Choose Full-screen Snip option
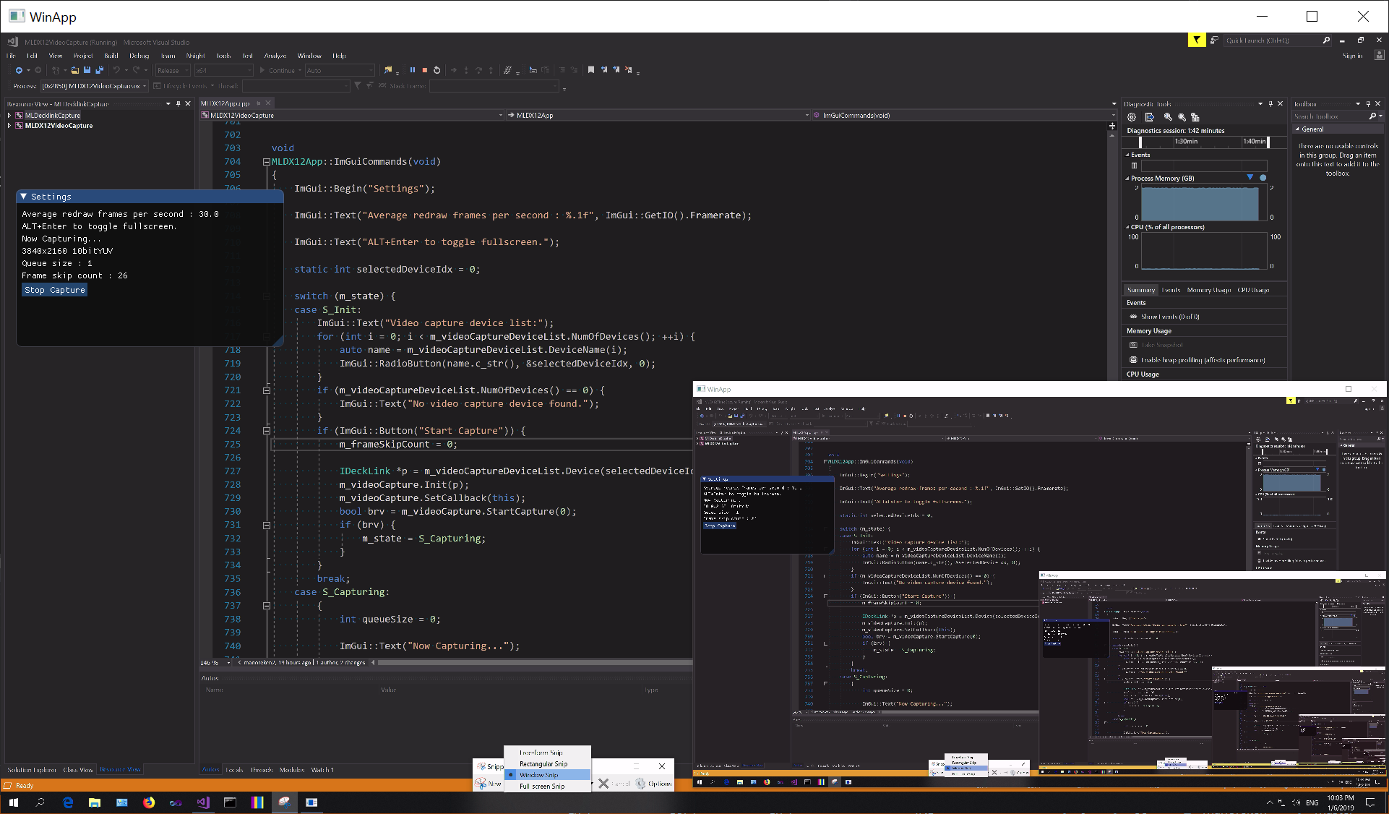 point(542,786)
